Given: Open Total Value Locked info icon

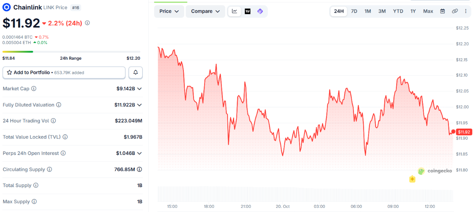Looking at the screenshot, I should (x=65, y=137).
